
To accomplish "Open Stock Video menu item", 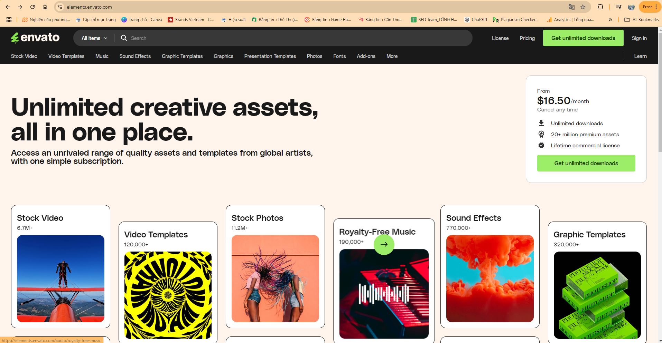I will pos(24,56).
